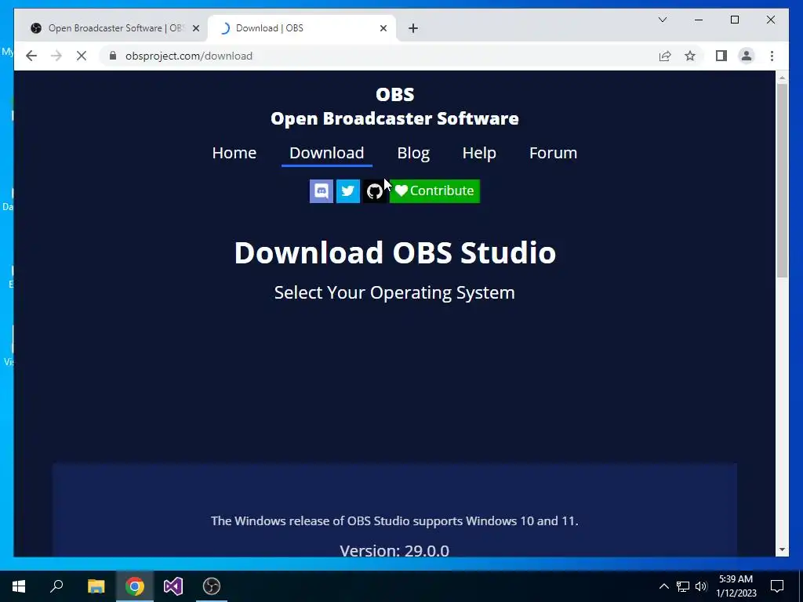Bookmark this page with star icon
The width and height of the screenshot is (803, 602).
(x=690, y=56)
